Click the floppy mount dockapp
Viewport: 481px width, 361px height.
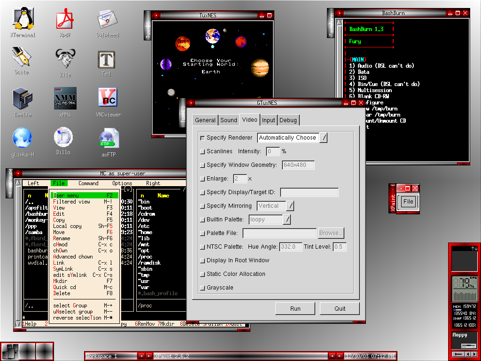coord(465,340)
